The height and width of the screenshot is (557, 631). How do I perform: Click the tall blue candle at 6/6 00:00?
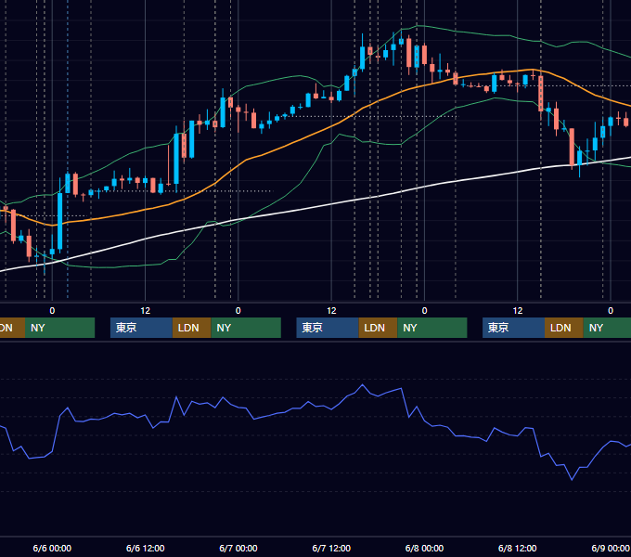click(x=60, y=221)
